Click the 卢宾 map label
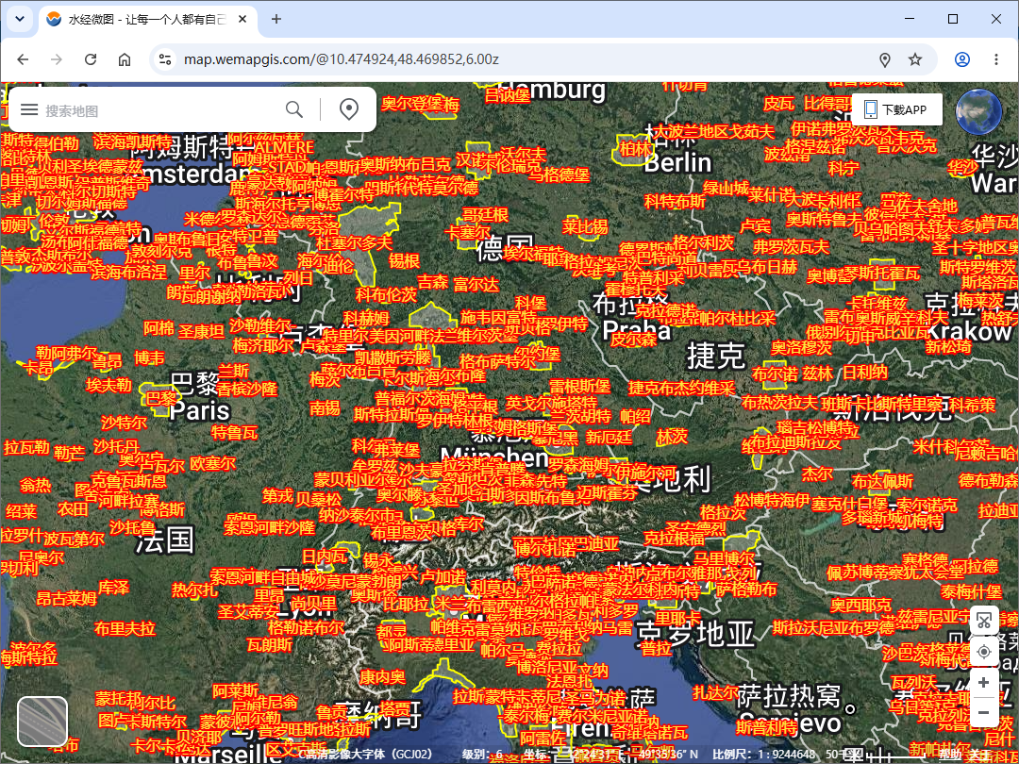This screenshot has width=1019, height=764. point(755,226)
